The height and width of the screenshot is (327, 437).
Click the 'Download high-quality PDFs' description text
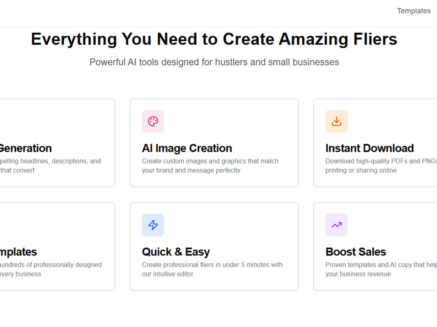pos(381,166)
